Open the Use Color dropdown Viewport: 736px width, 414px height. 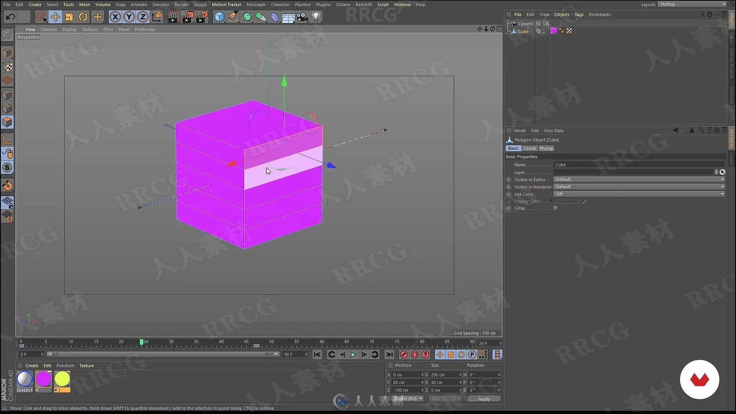pyautogui.click(x=639, y=194)
